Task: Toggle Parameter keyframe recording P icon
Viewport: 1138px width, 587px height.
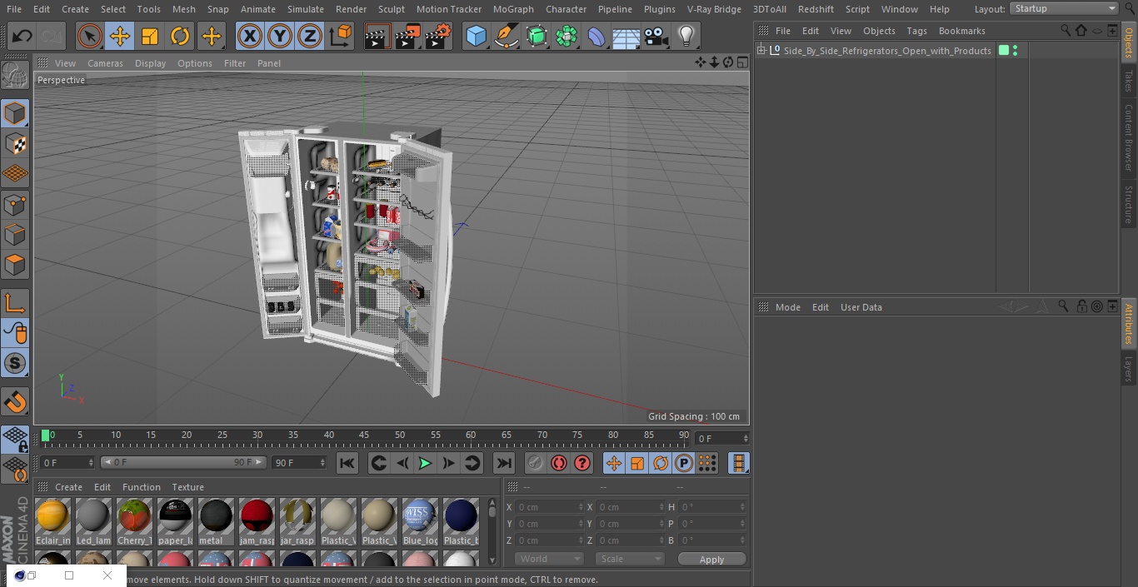Action: pyautogui.click(x=684, y=463)
